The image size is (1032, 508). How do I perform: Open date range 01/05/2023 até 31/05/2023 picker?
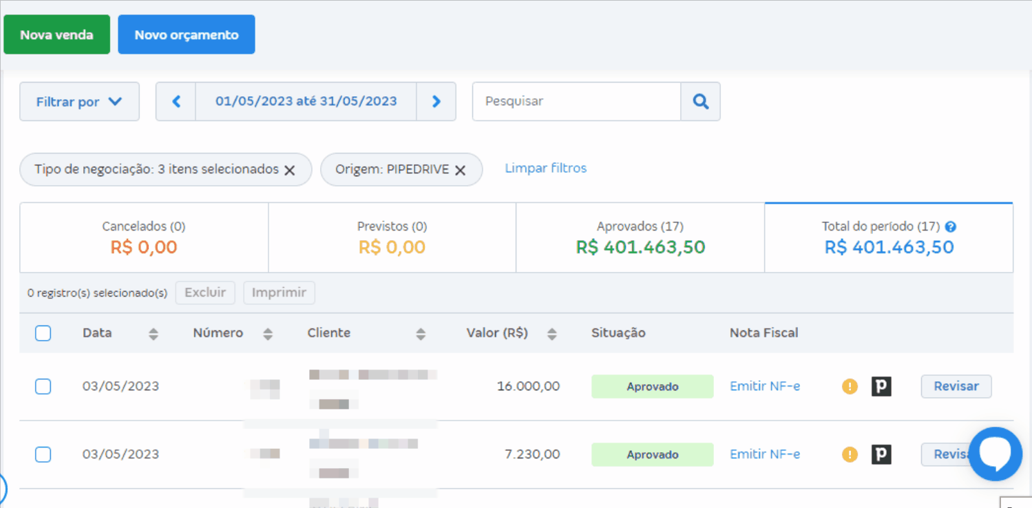(x=306, y=101)
